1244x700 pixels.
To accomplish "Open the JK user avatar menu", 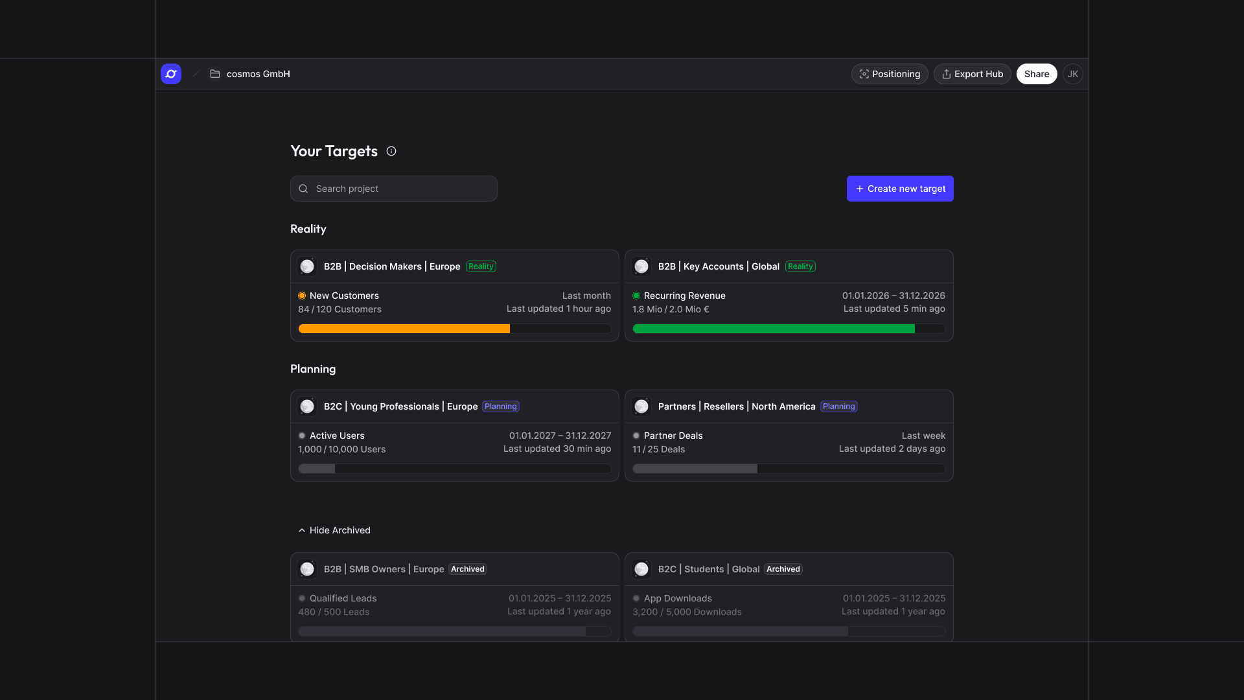I will [x=1073, y=74].
